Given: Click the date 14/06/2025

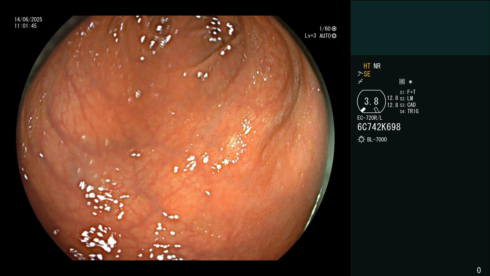Looking at the screenshot, I should click(28, 19).
